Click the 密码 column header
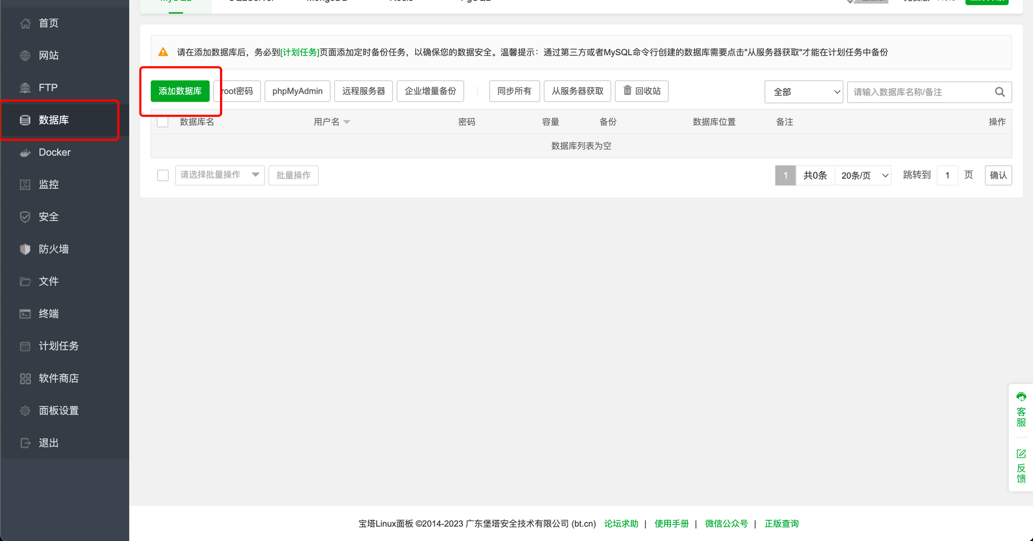 tap(466, 122)
